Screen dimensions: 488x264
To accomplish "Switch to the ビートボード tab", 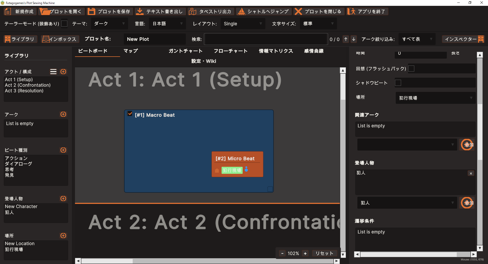I will point(93,51).
